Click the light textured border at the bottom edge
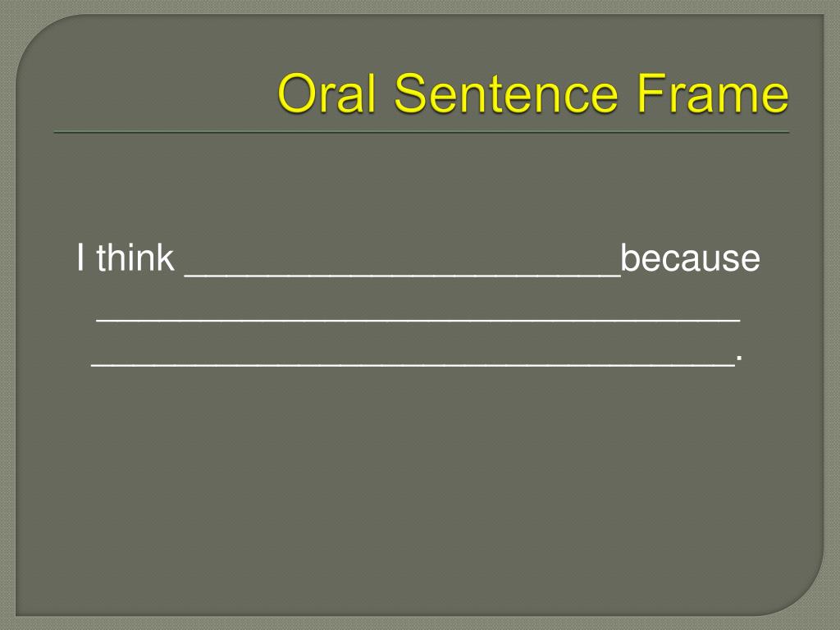Screen dimensions: 840x630 tap(420, 623)
